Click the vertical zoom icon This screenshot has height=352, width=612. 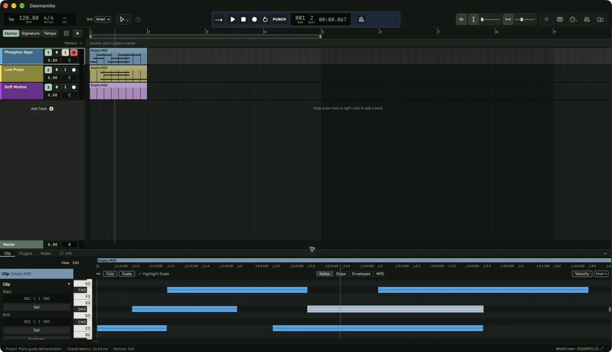473,19
